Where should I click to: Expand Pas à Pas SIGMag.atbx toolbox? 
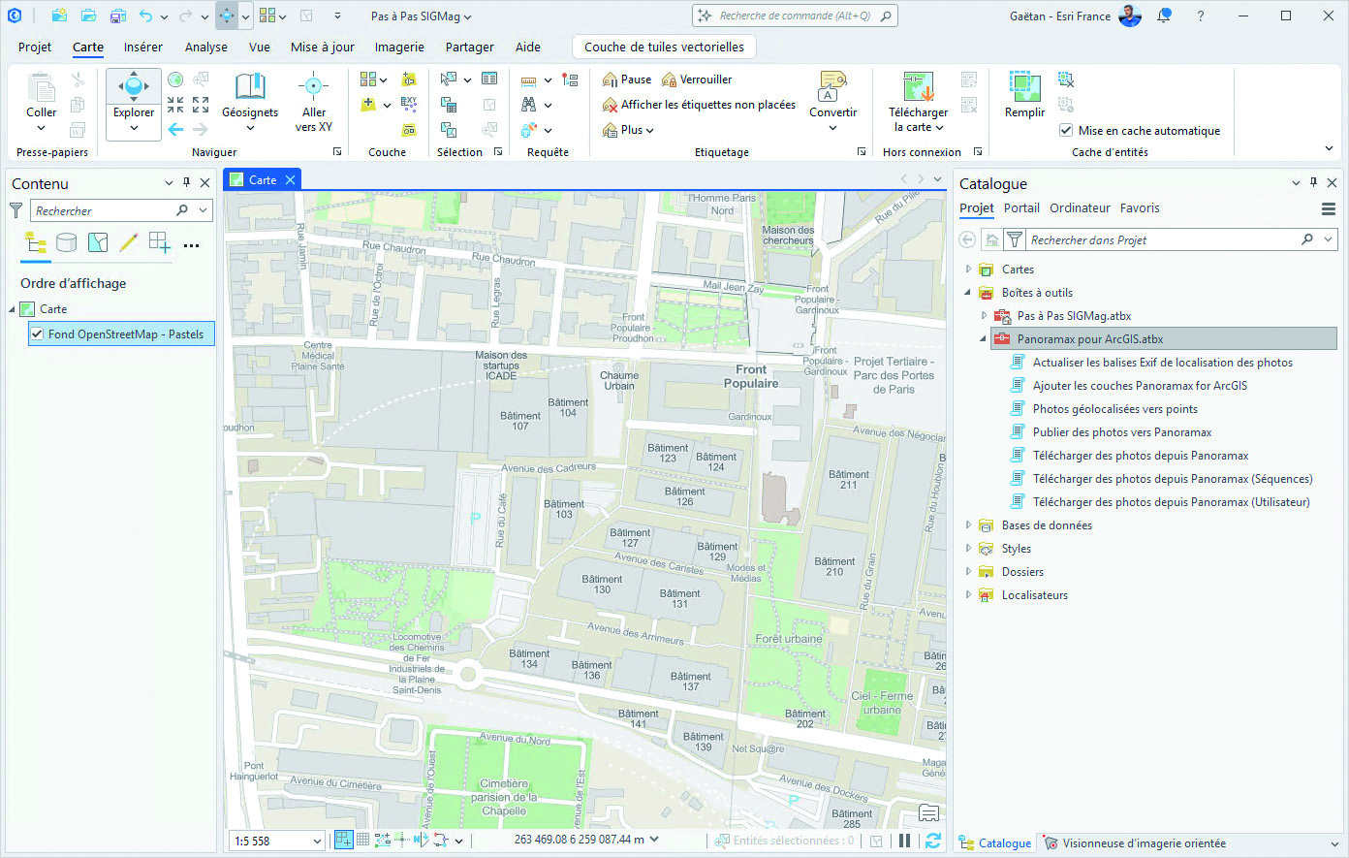click(x=984, y=316)
